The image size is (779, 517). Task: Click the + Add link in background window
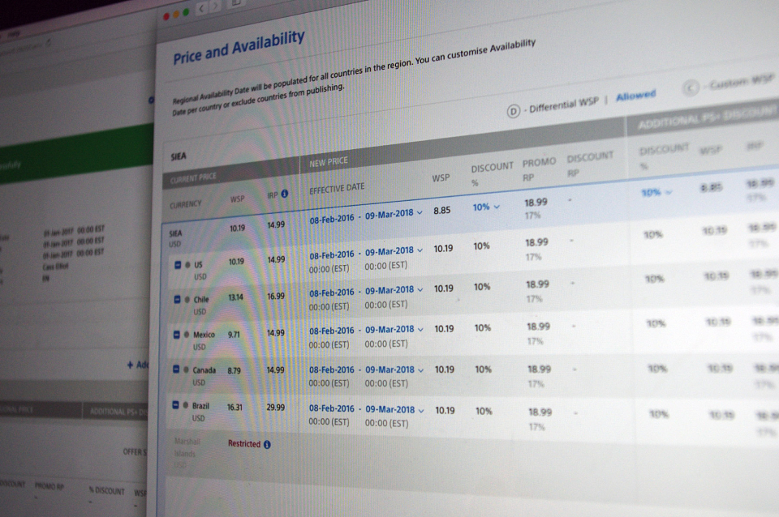[138, 365]
